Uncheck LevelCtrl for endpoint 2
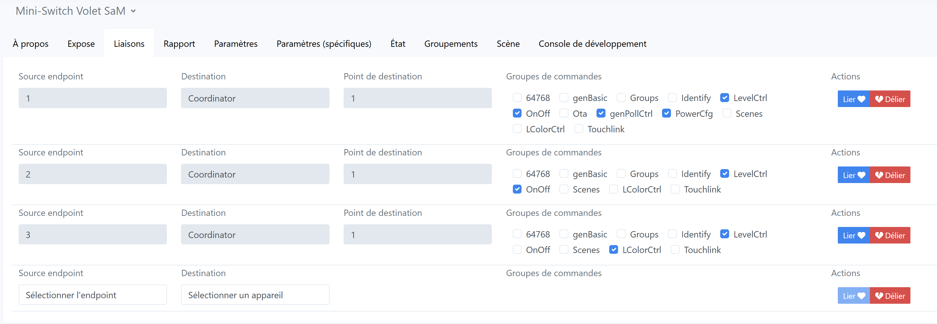937x324 pixels. point(725,174)
